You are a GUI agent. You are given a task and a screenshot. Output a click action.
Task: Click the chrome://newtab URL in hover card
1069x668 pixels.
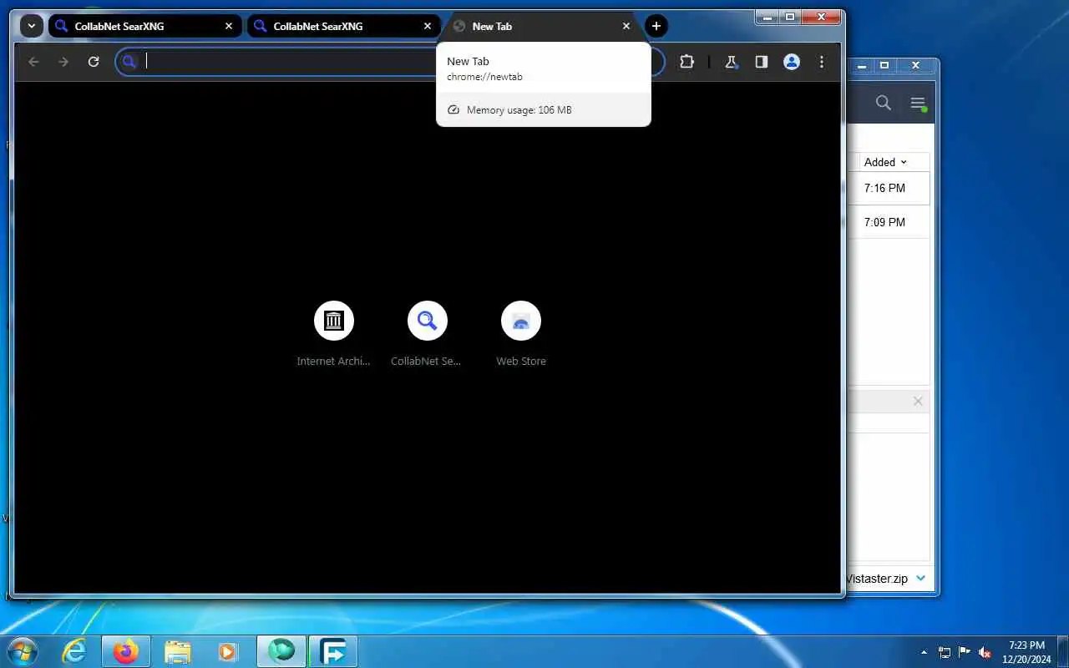(x=484, y=77)
